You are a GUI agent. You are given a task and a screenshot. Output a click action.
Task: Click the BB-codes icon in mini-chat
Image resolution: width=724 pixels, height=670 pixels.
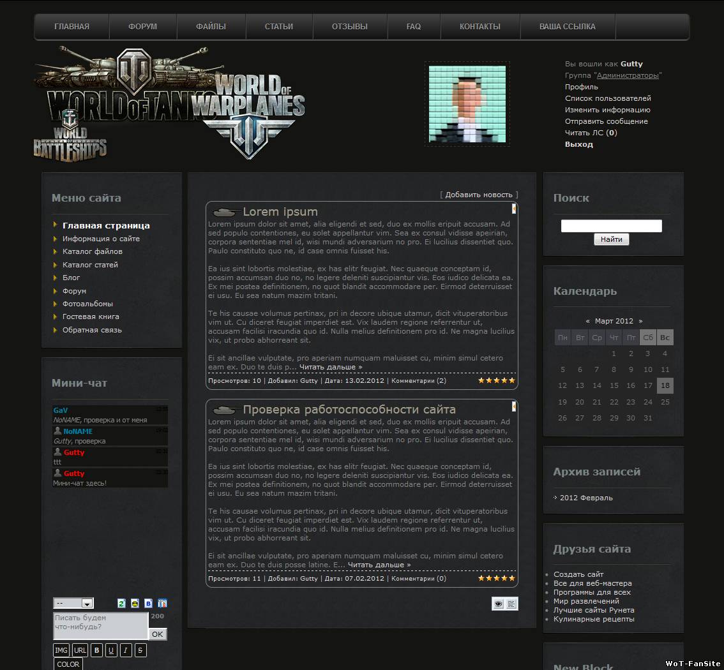pos(148,603)
